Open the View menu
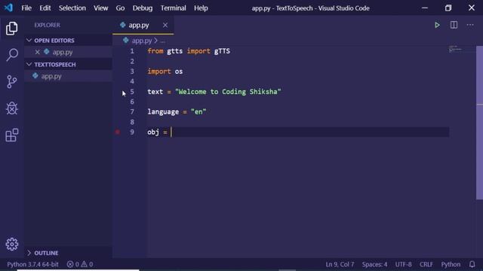This screenshot has height=271, width=483. pyautogui.click(x=100, y=8)
